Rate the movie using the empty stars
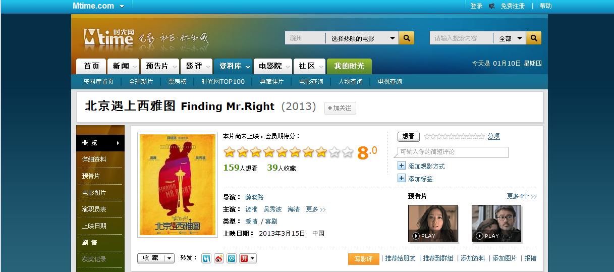The width and height of the screenshot is (614, 272). tap(455, 136)
